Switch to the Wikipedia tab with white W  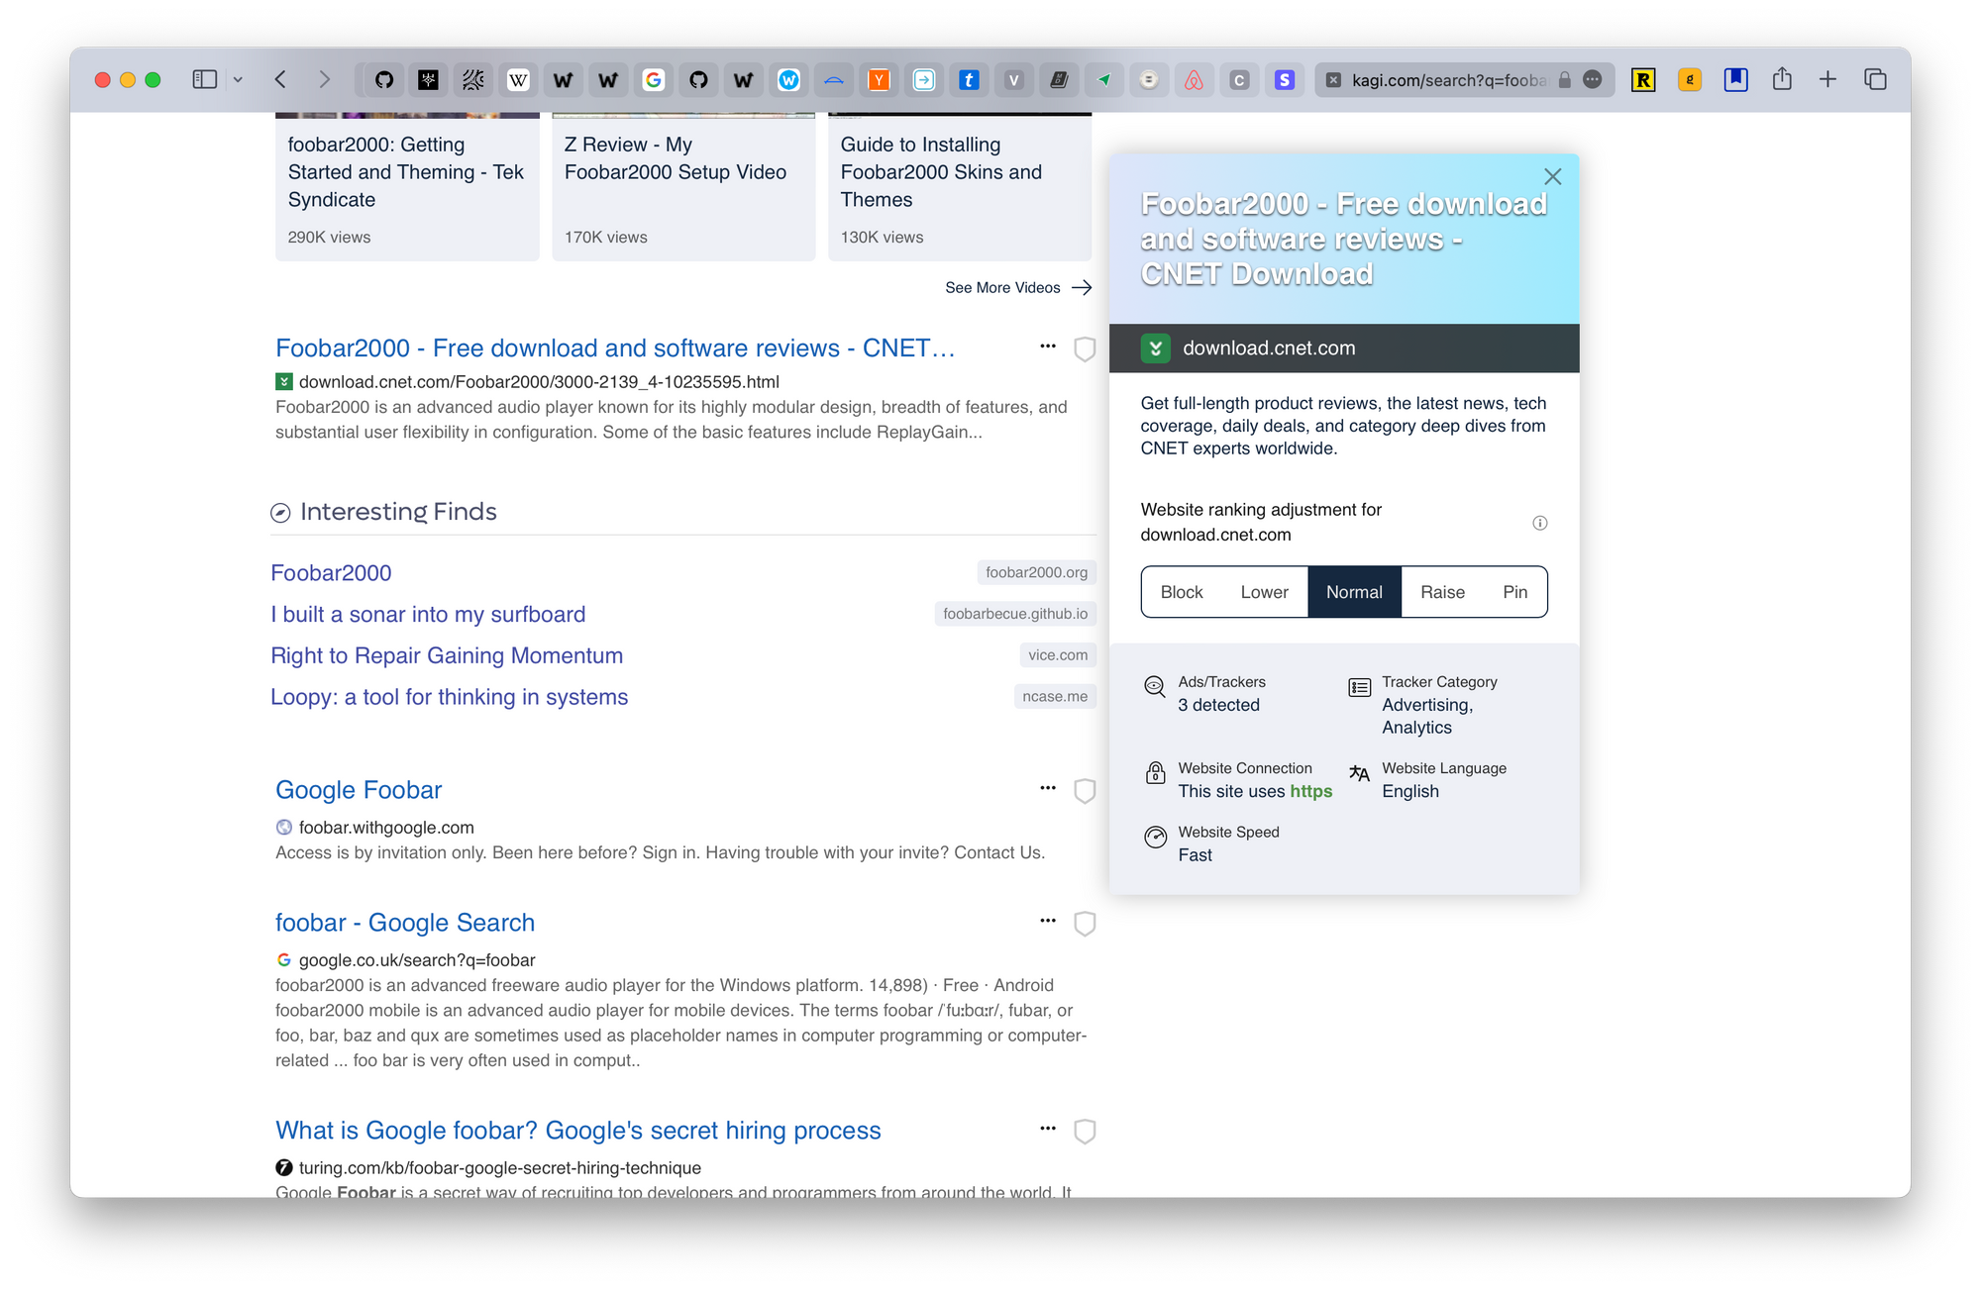pos(518,80)
